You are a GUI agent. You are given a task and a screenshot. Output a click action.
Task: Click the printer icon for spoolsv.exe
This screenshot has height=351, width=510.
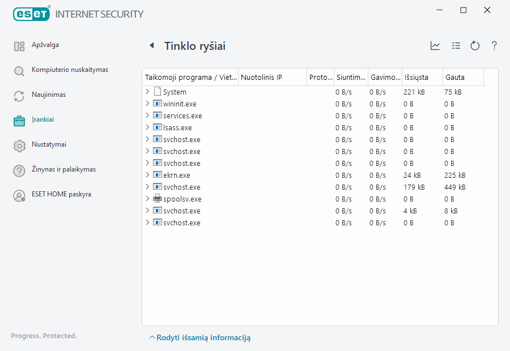coord(158,199)
